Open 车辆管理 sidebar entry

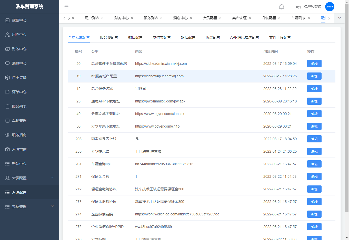pyautogui.click(x=19, y=121)
